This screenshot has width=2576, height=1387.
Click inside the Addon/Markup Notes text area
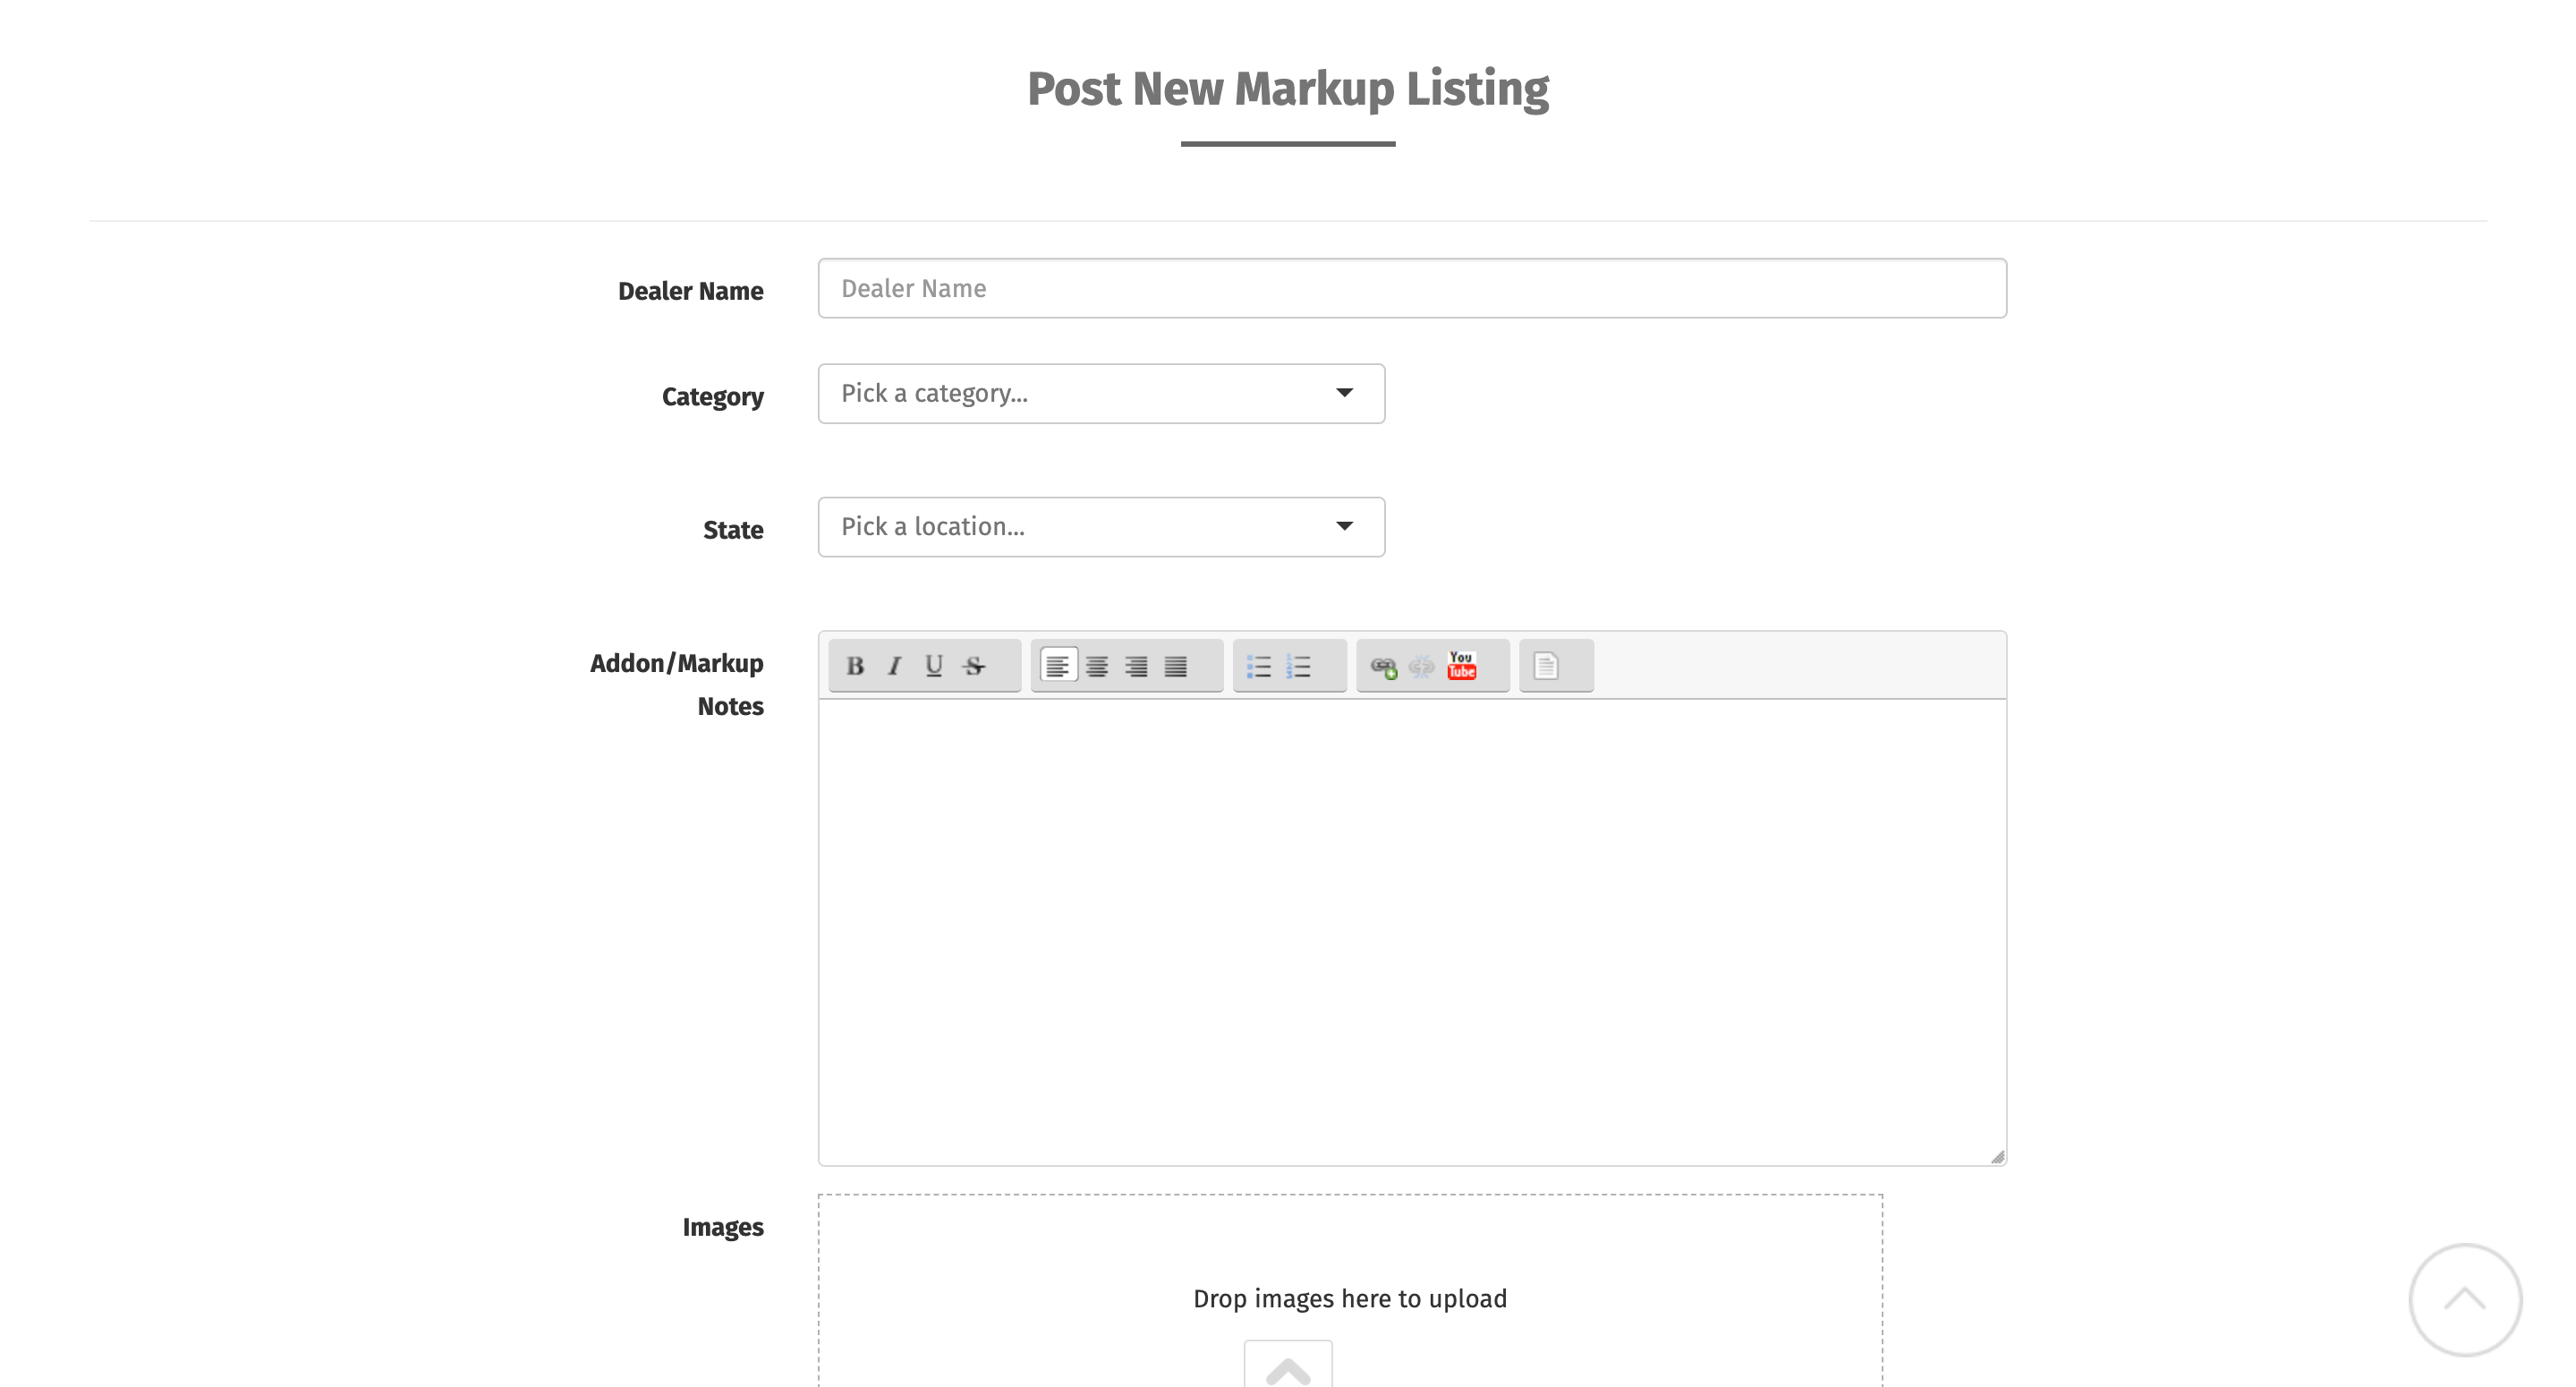coord(1411,930)
